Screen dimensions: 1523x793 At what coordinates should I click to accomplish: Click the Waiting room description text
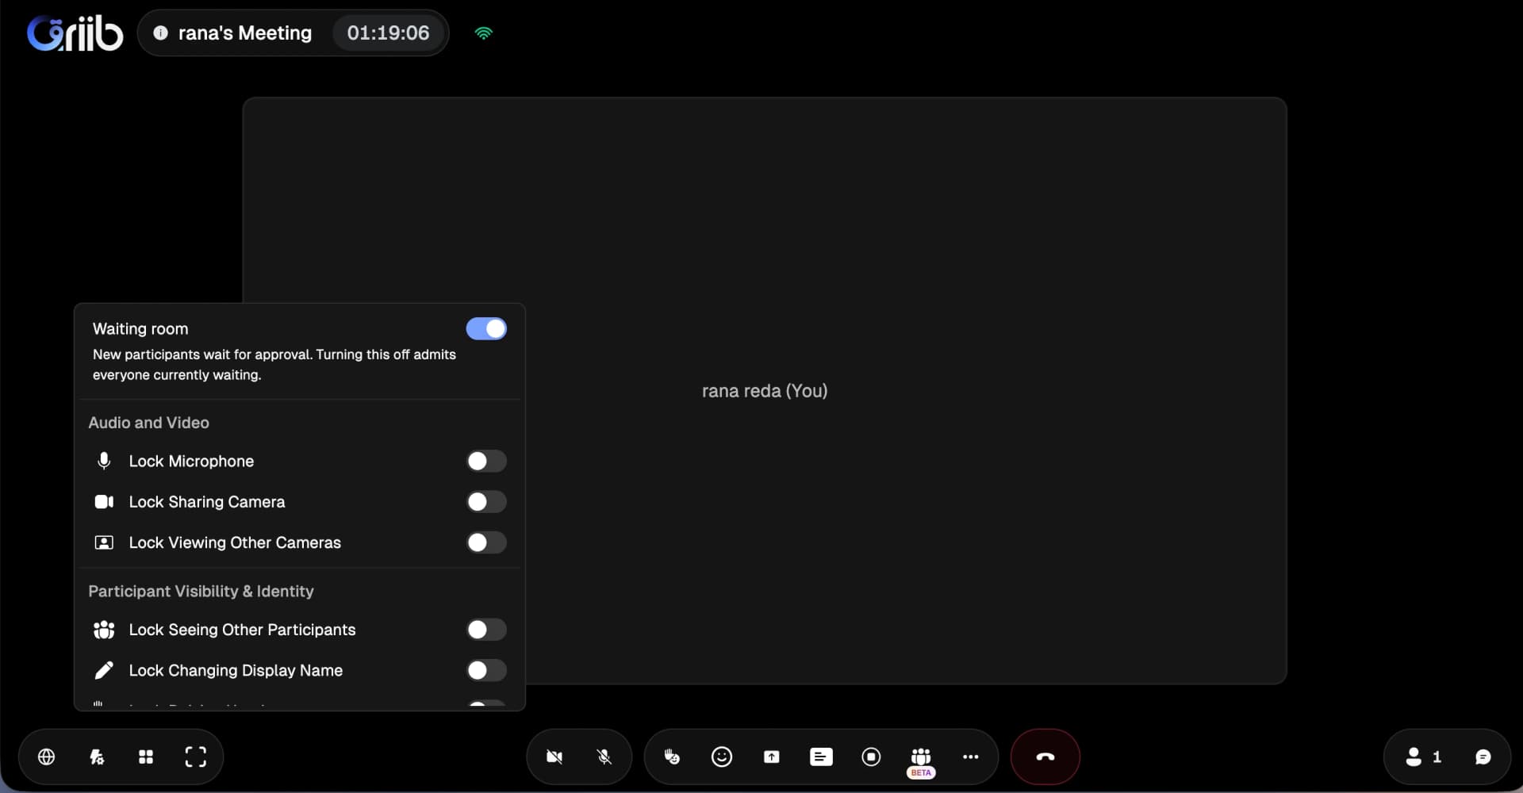pos(274,365)
